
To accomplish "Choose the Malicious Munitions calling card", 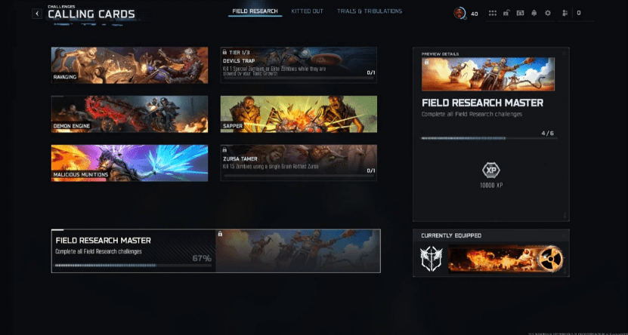I will [x=129, y=162].
